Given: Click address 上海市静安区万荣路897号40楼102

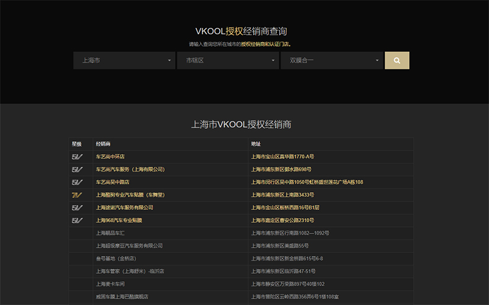Looking at the screenshot, I should (x=288, y=284).
